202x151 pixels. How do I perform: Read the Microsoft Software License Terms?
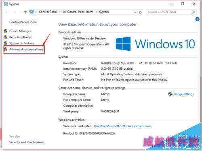coord(122,126)
